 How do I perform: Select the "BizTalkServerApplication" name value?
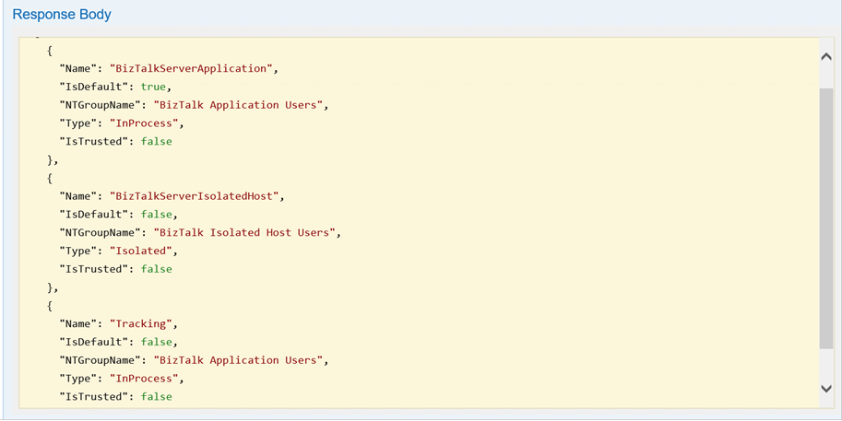point(191,69)
